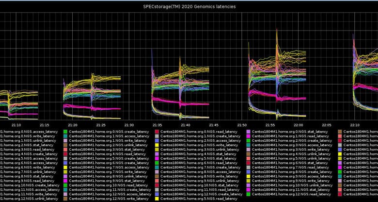Click the magenta swatch for 5.NGS.stat_latency
Image resolution: width=378 pixels, height=202 pixels.
click(157, 158)
